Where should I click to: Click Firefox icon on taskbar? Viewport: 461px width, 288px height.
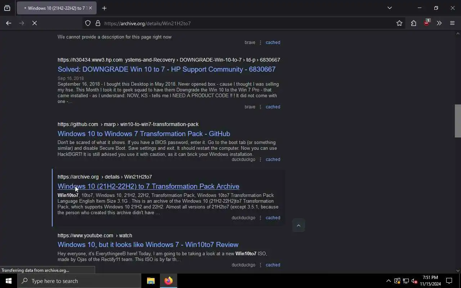(x=169, y=281)
